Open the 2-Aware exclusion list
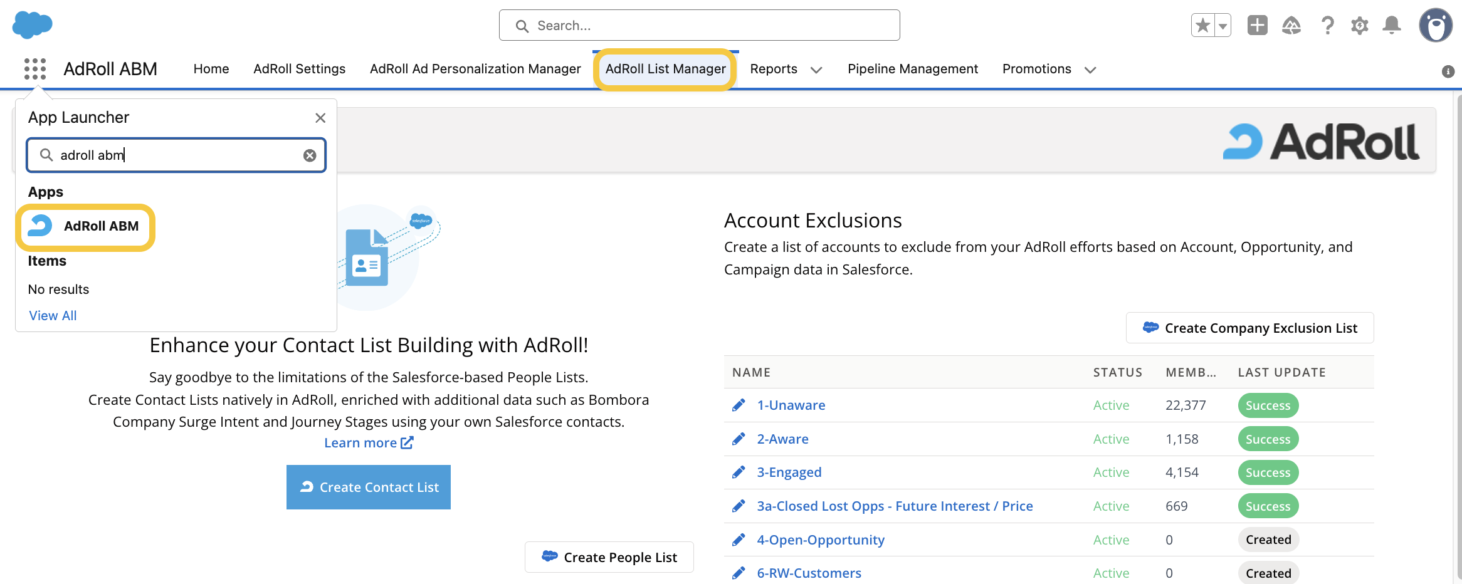 [782, 439]
